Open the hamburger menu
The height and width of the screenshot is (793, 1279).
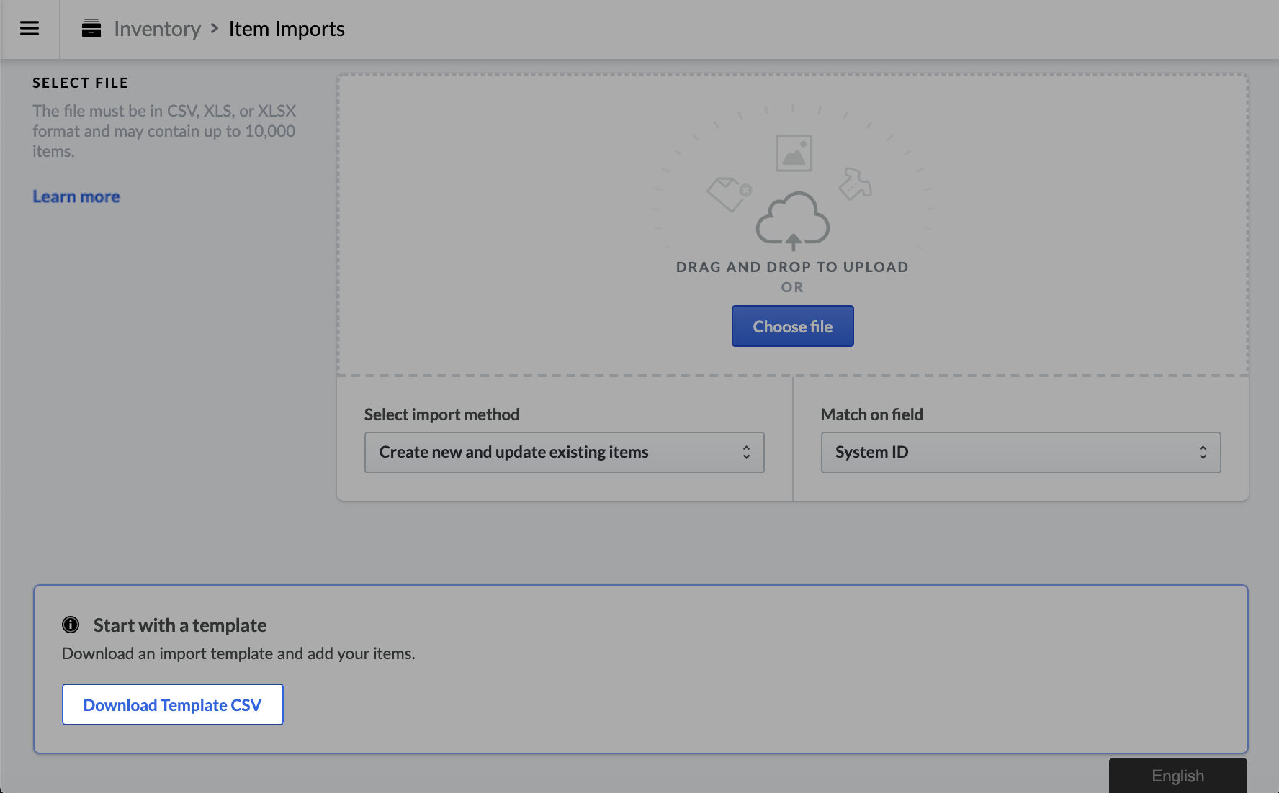(30, 29)
